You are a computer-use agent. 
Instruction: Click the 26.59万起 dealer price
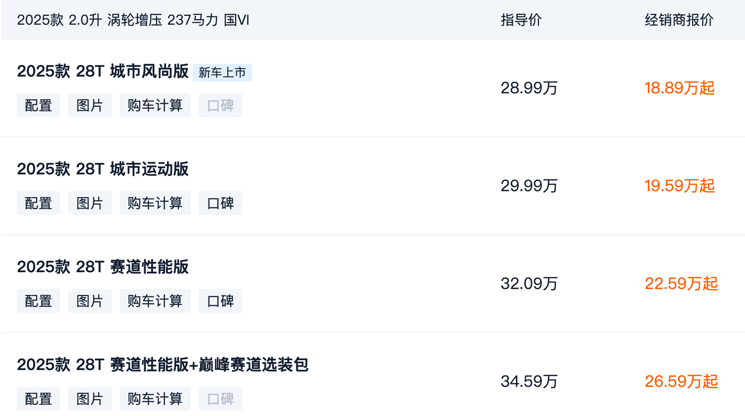click(x=681, y=381)
